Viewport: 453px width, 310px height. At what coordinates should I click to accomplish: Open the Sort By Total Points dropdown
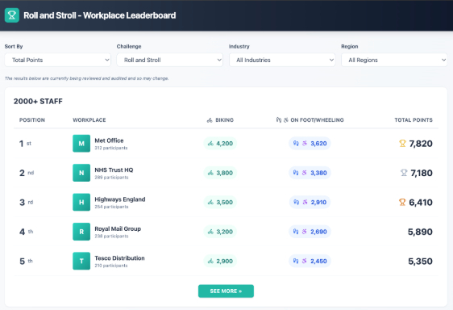coord(58,60)
